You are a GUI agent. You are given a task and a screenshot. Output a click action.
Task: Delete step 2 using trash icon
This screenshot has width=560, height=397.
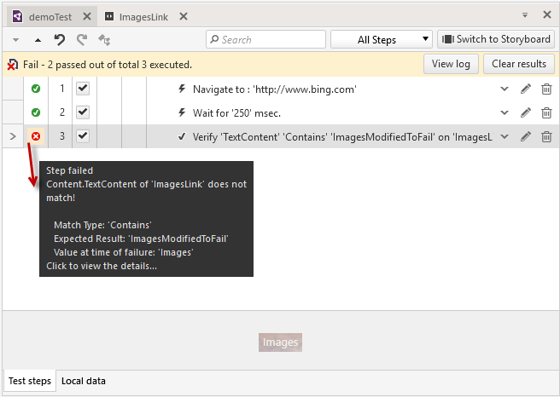(x=546, y=112)
